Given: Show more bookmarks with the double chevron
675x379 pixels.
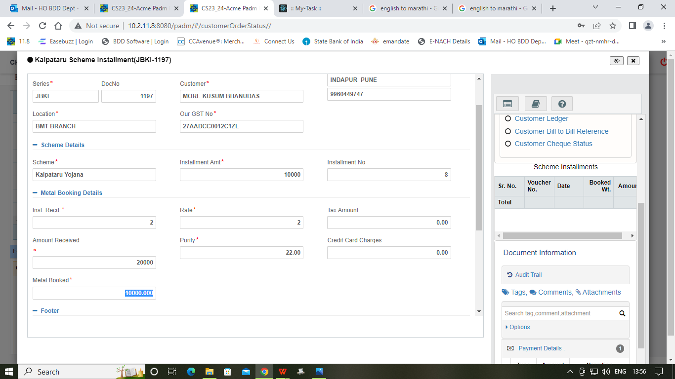Looking at the screenshot, I should pos(663,41).
